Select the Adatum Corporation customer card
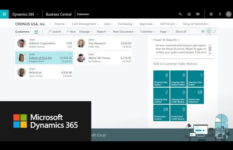 pyautogui.click(x=44, y=43)
